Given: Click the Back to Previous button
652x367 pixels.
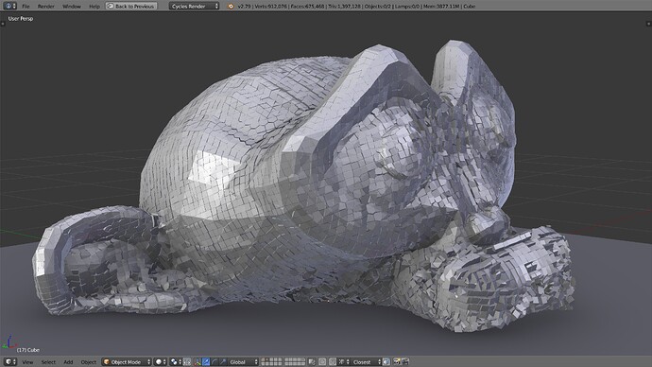Looking at the screenshot, I should 131,7.
